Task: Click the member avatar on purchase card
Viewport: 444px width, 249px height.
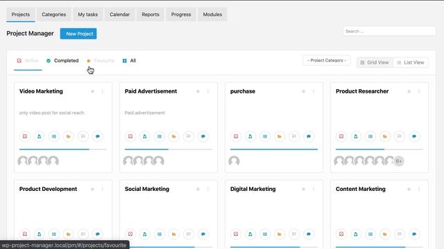Action: pos(234,161)
